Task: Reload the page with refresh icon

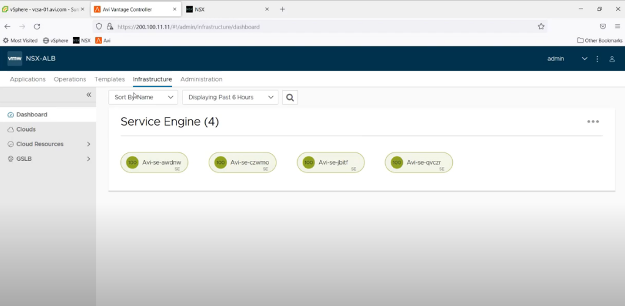Action: [x=37, y=27]
